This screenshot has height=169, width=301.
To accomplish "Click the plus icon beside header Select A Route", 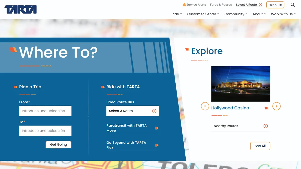I will [x=260, y=5].
